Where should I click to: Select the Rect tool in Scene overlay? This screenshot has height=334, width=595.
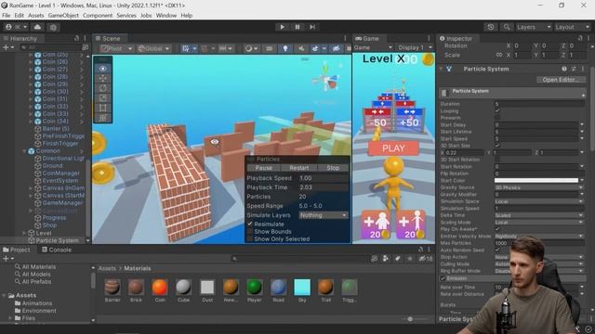tap(103, 108)
